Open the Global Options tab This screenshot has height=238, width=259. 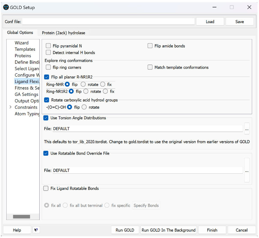coord(20,32)
